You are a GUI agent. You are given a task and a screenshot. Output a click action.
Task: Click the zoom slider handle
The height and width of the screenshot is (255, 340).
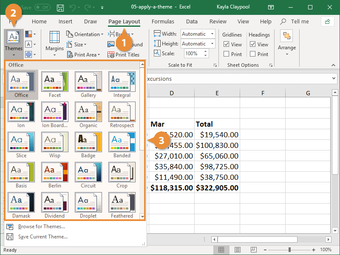[x=289, y=250]
